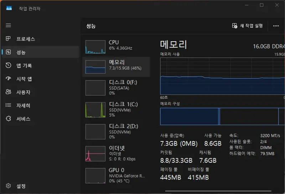Click the 7.6GB cached value
The height and width of the screenshot is (194, 285).
click(x=208, y=161)
